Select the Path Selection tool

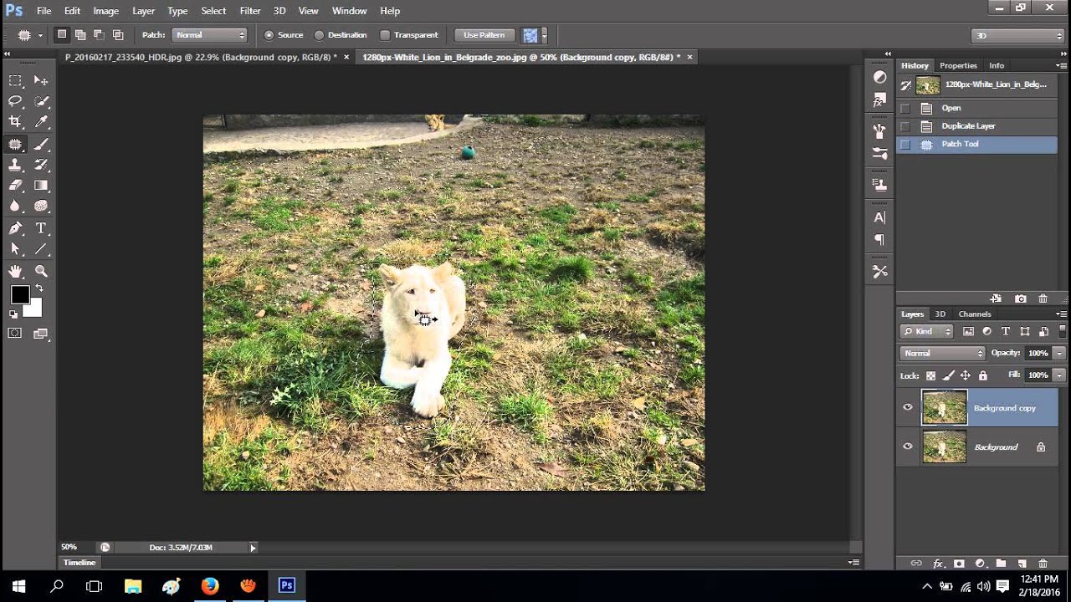click(x=15, y=249)
